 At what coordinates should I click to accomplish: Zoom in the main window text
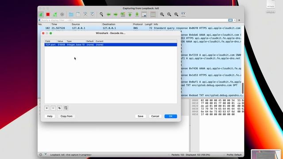click(162, 15)
